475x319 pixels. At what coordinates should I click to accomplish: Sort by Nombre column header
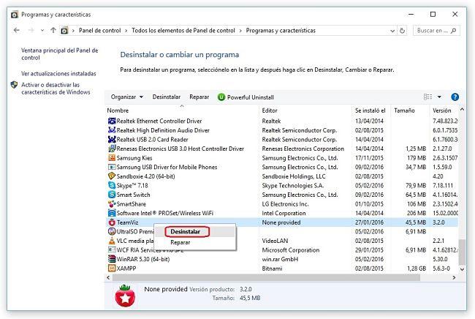click(182, 110)
